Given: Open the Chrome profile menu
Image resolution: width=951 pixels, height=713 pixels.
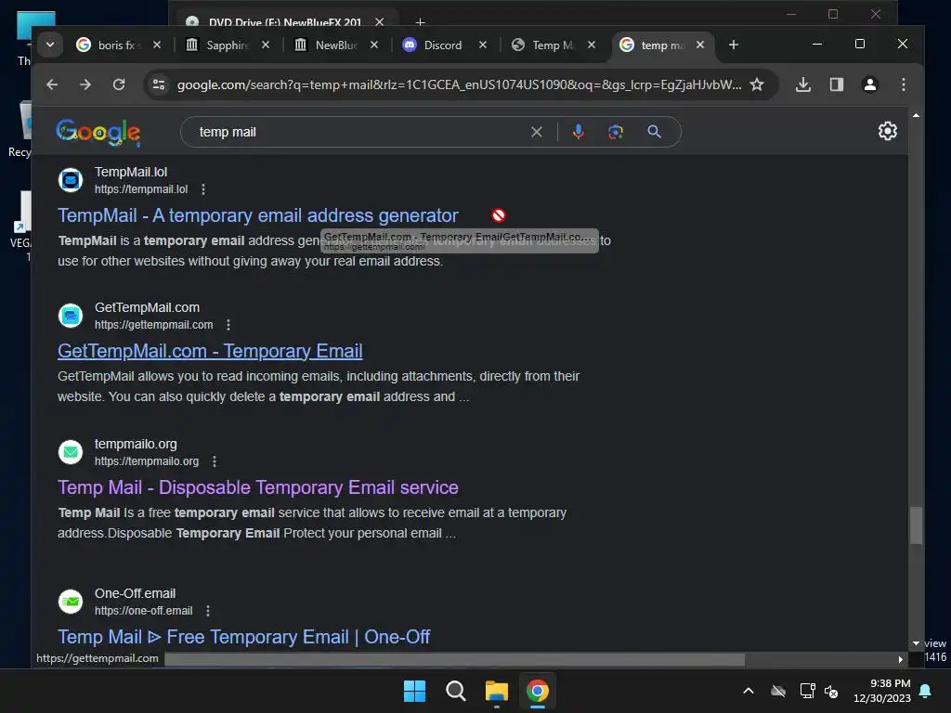Looking at the screenshot, I should coord(869,84).
